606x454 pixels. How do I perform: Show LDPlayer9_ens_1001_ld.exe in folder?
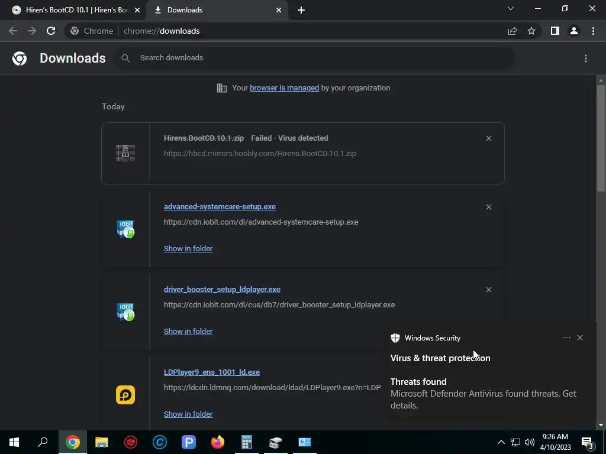click(188, 414)
